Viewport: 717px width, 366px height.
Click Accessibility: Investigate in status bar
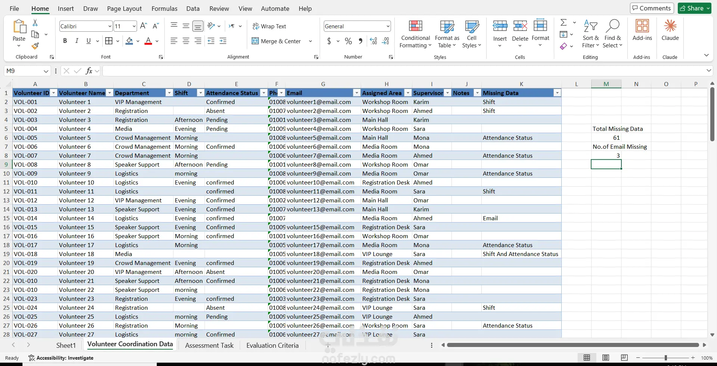[x=61, y=358]
